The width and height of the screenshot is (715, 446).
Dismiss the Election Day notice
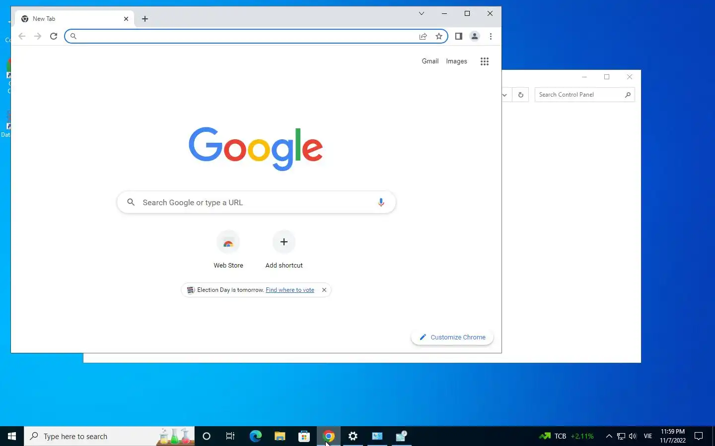(x=324, y=290)
